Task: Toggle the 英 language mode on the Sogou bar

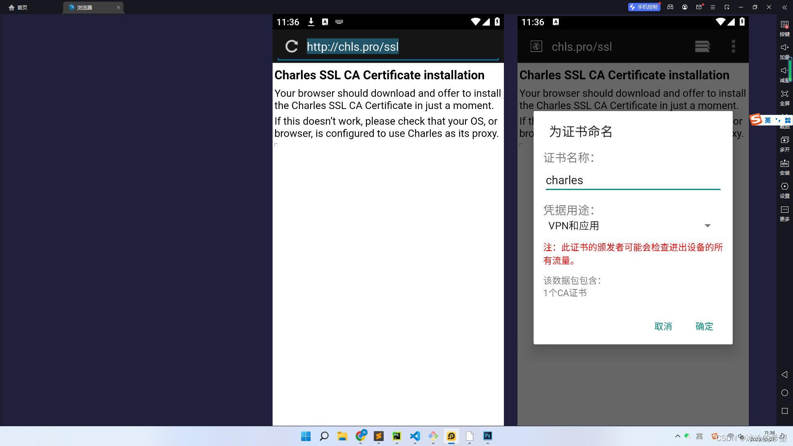Action: click(x=768, y=120)
